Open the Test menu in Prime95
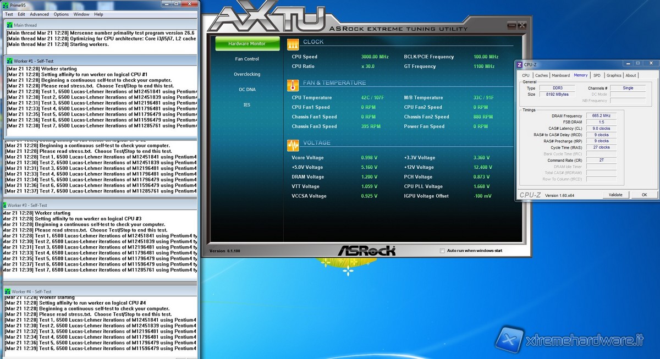This screenshot has height=359, width=660. (9, 14)
